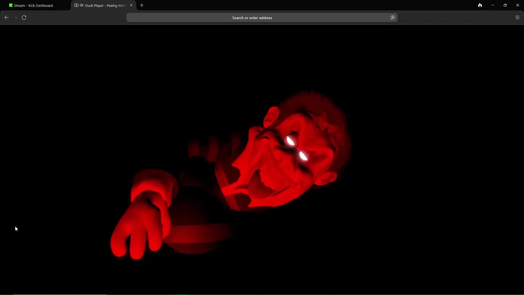
Task: Close the browser window
Action: (517, 5)
